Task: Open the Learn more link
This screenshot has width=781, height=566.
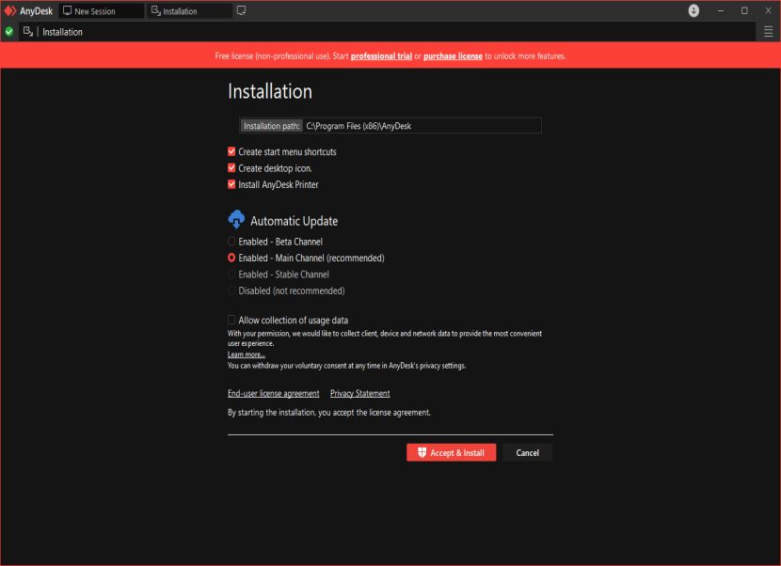Action: click(246, 354)
